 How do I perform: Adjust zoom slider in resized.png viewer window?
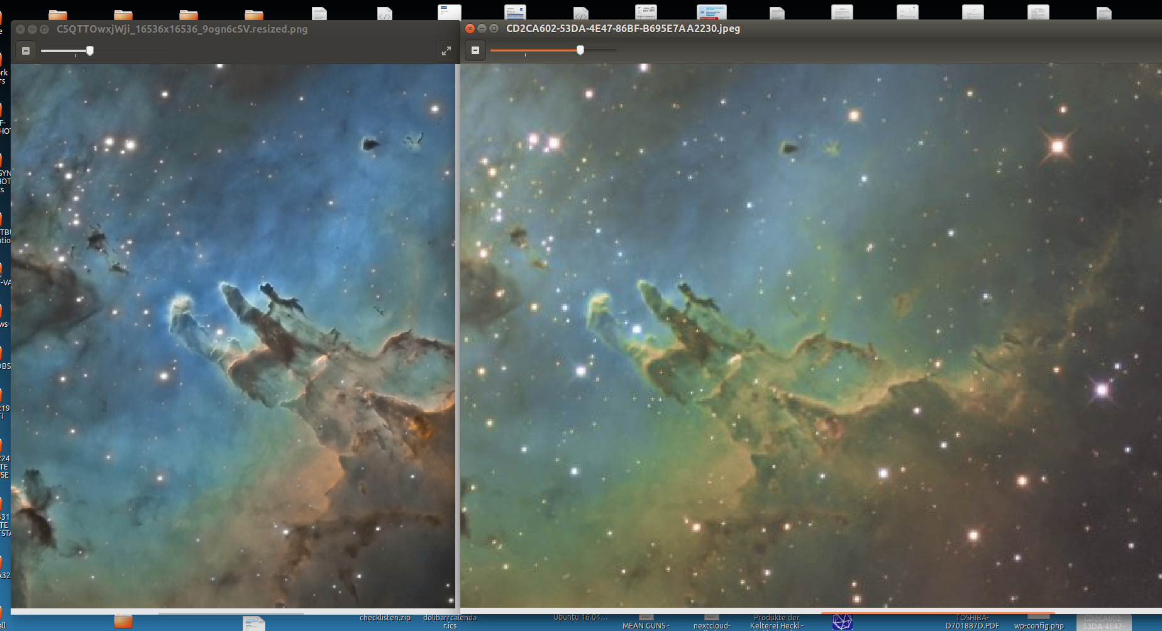(90, 50)
